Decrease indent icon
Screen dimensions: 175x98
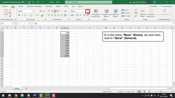pos(58,15)
